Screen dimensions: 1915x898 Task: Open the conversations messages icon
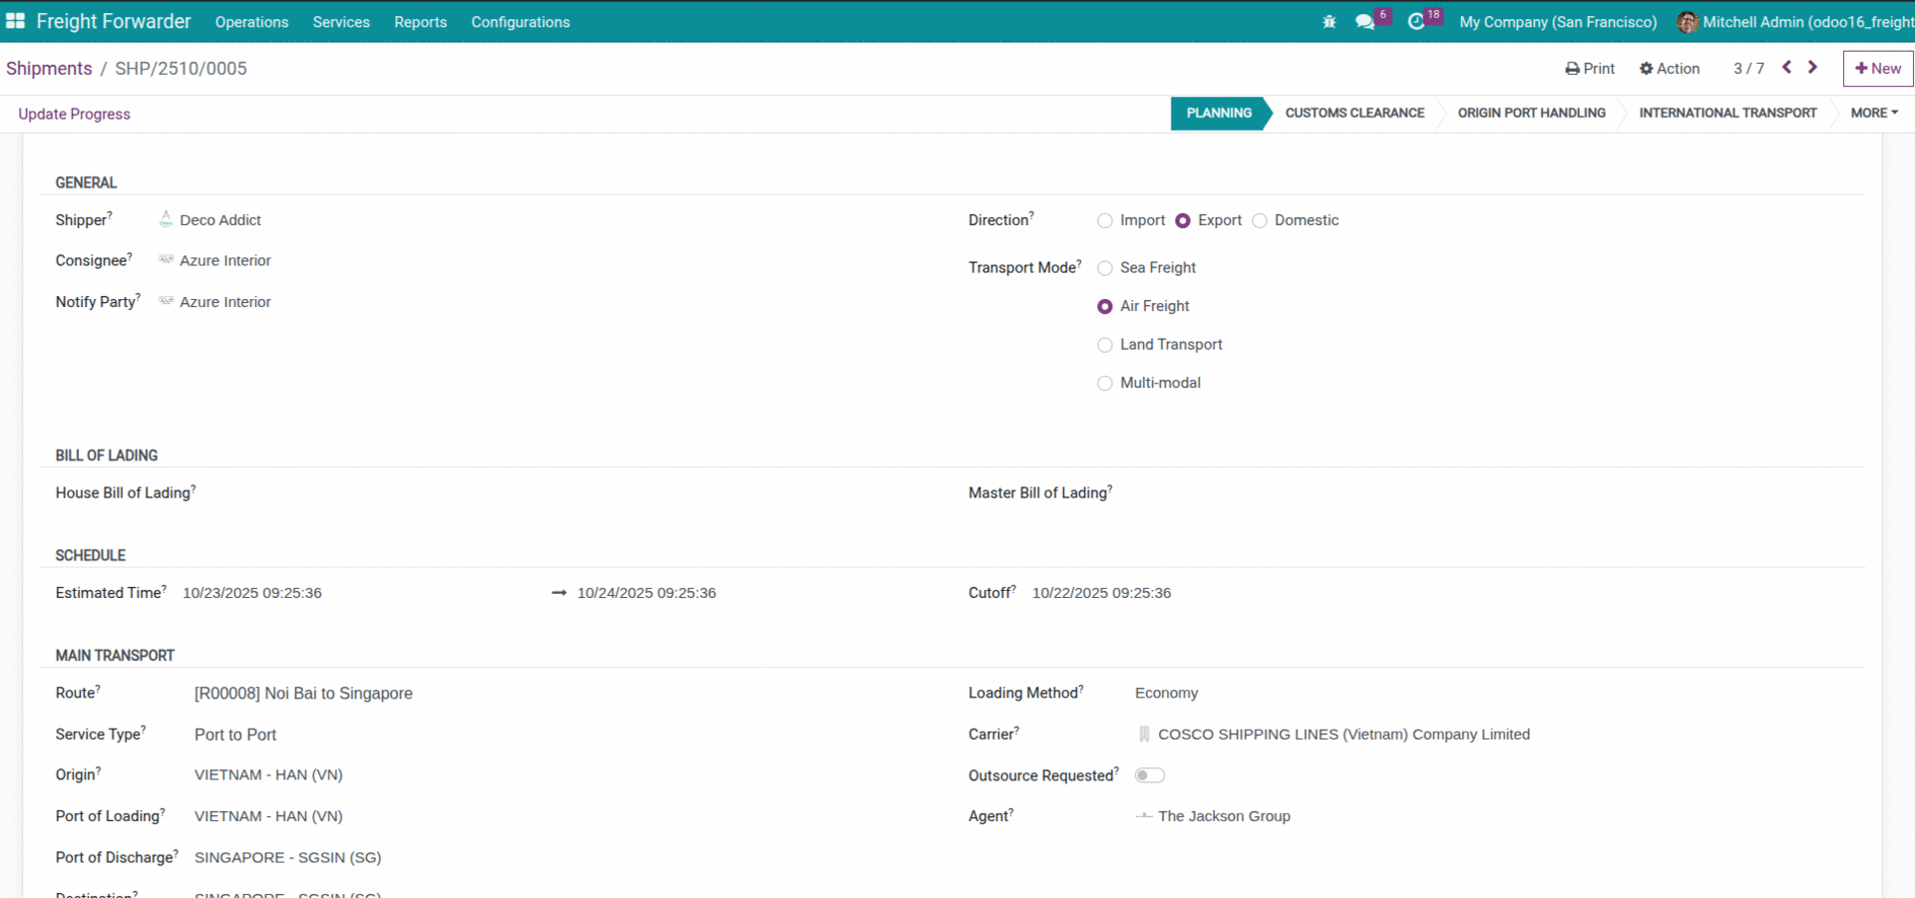tap(1364, 21)
